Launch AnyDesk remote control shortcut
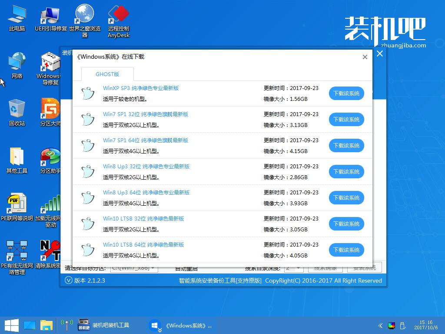Image resolution: width=445 pixels, height=334 pixels. (x=119, y=22)
